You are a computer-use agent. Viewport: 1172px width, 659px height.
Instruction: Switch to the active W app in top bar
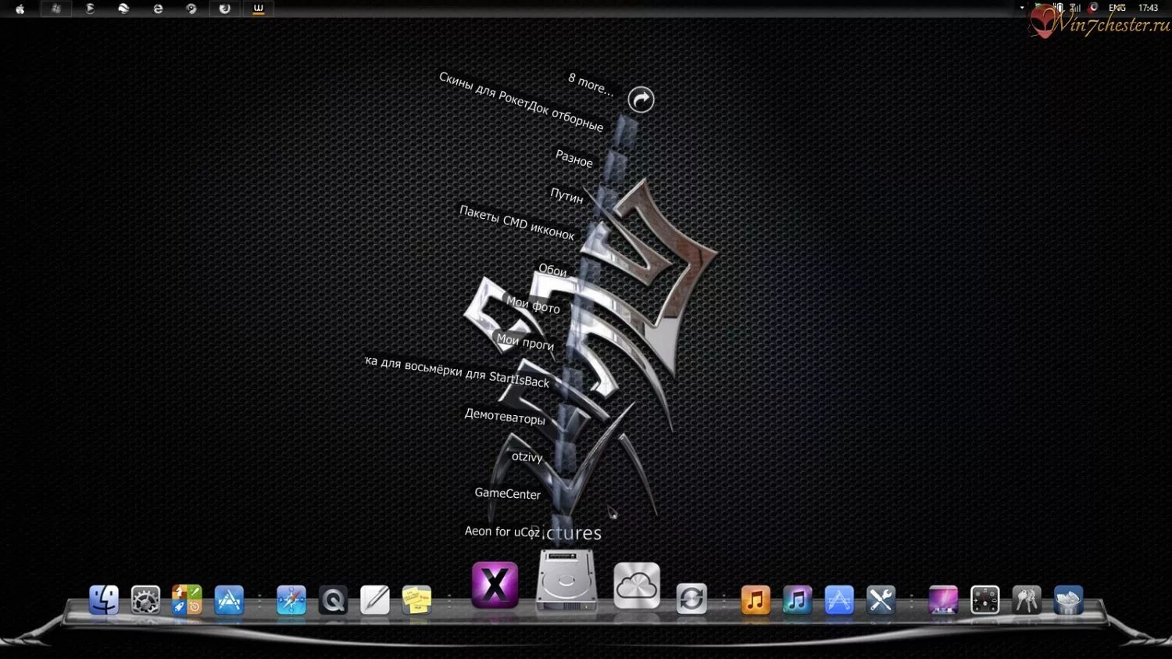259,9
